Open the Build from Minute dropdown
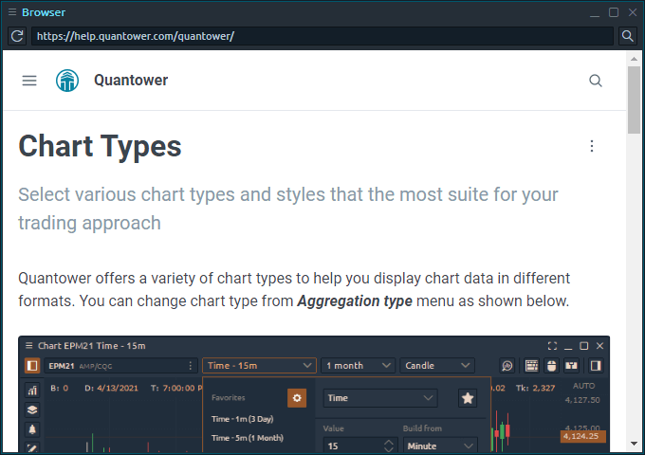The image size is (645, 455). (440, 446)
